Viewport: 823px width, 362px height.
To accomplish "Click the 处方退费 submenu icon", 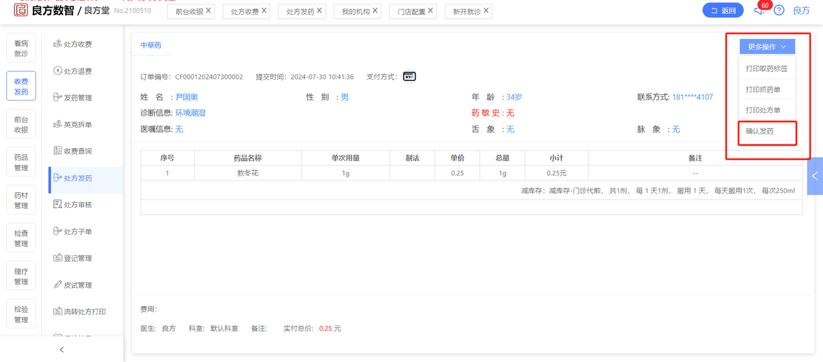I will [57, 71].
